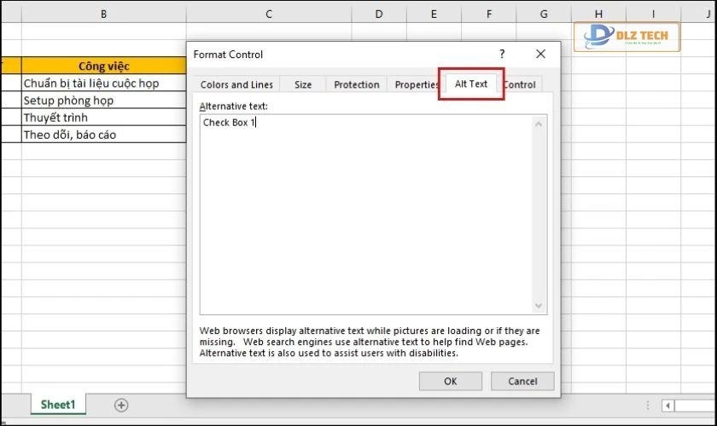
Task: Select the Sheet1 worksheet tab
Action: point(58,405)
